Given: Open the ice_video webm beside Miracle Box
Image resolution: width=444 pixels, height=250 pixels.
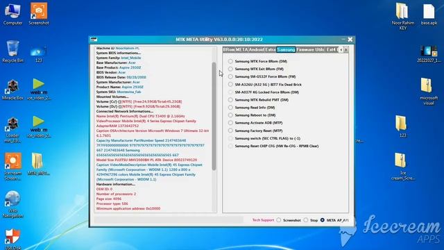Looking at the screenshot, I should (x=39, y=90).
